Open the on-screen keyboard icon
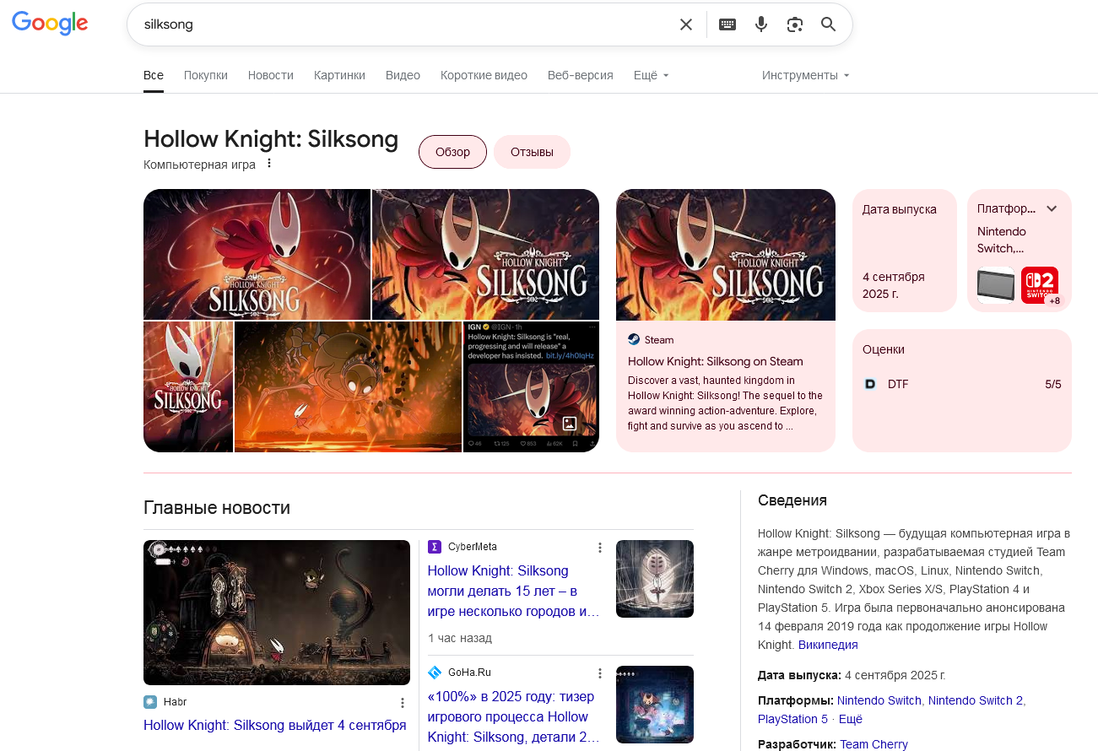This screenshot has width=1098, height=751. pos(727,24)
